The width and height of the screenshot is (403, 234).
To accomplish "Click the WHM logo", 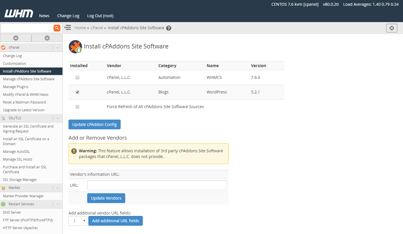I will point(19,14).
